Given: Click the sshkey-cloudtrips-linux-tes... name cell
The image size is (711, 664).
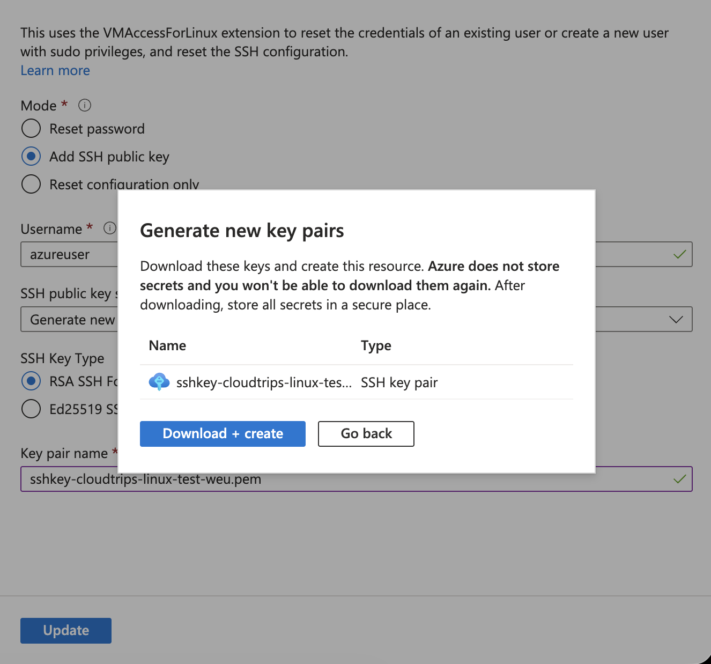Looking at the screenshot, I should [x=264, y=382].
